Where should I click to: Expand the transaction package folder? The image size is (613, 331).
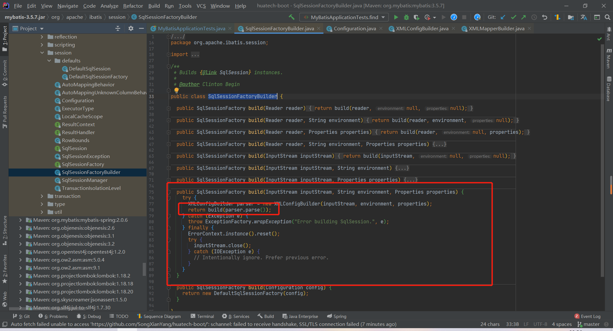coord(42,196)
